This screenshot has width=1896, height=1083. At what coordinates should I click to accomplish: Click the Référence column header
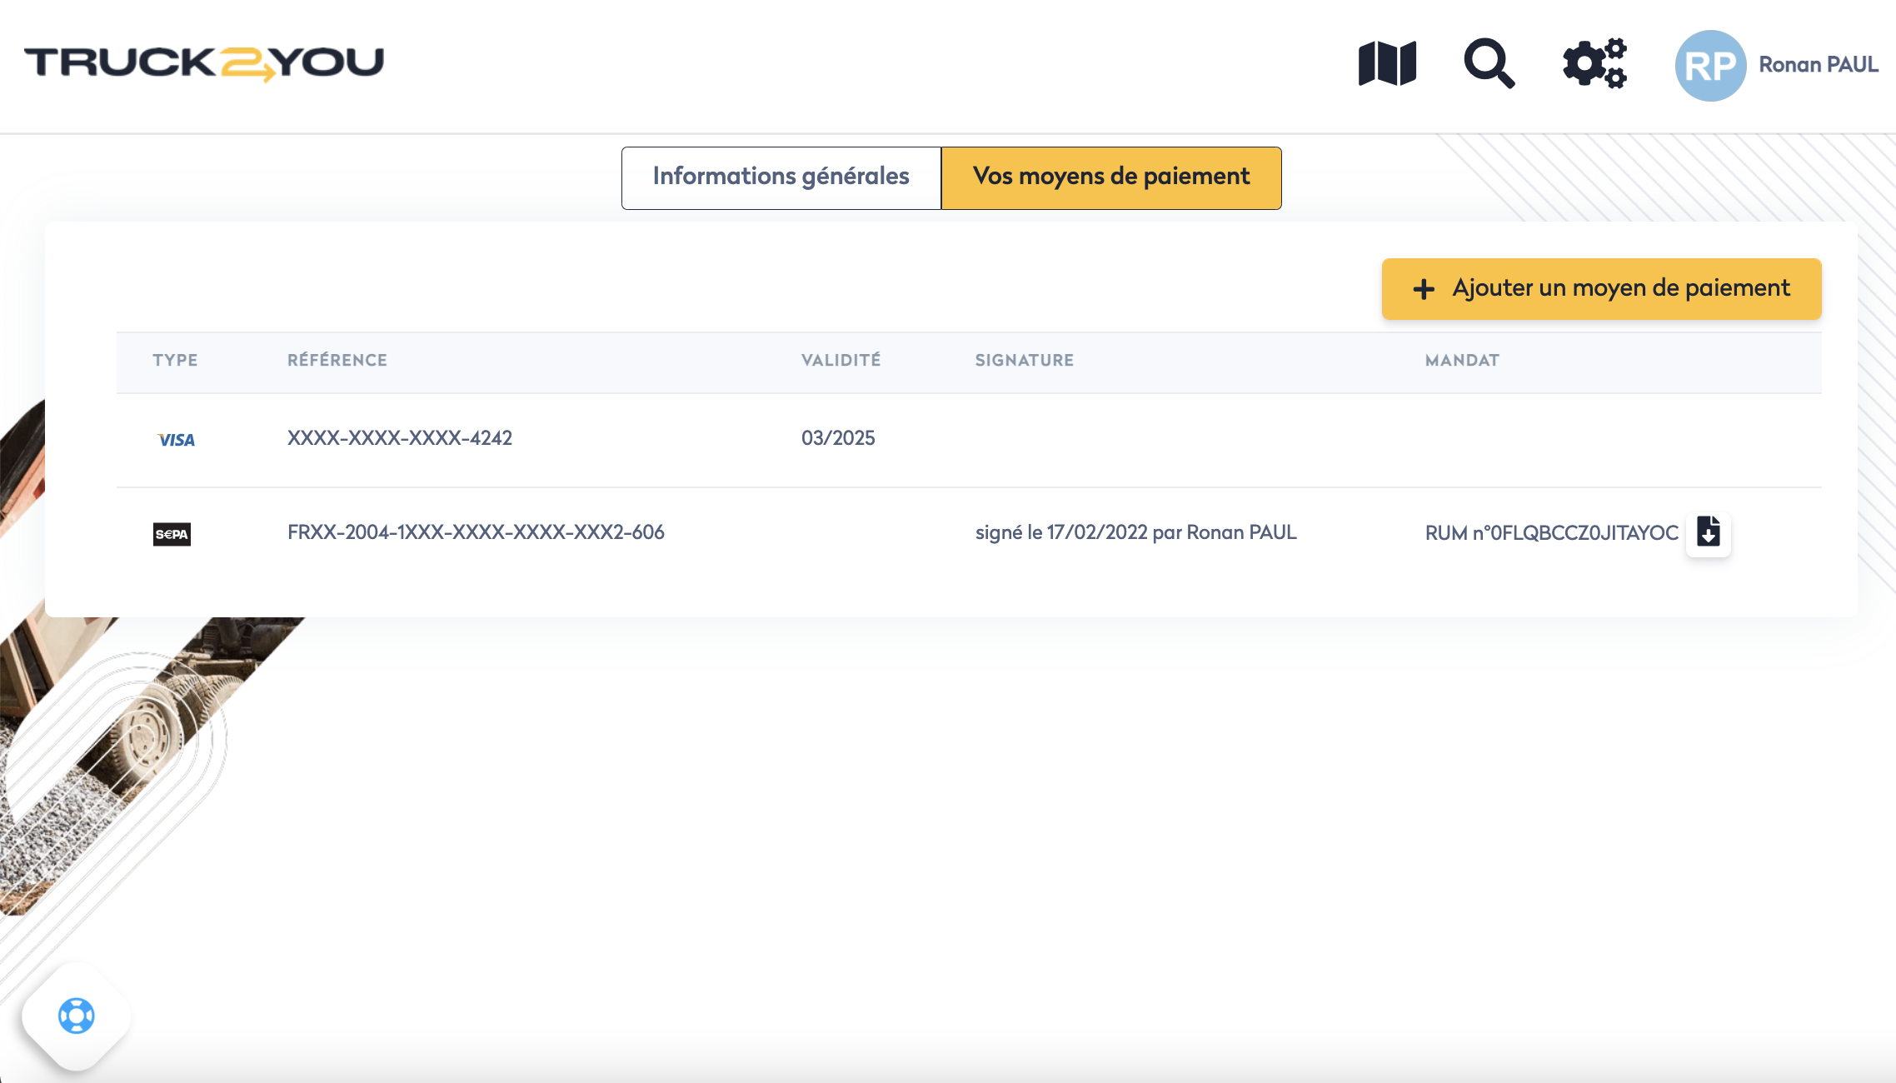point(337,360)
